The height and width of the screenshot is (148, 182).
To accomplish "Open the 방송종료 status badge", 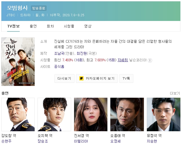I will [39, 8].
